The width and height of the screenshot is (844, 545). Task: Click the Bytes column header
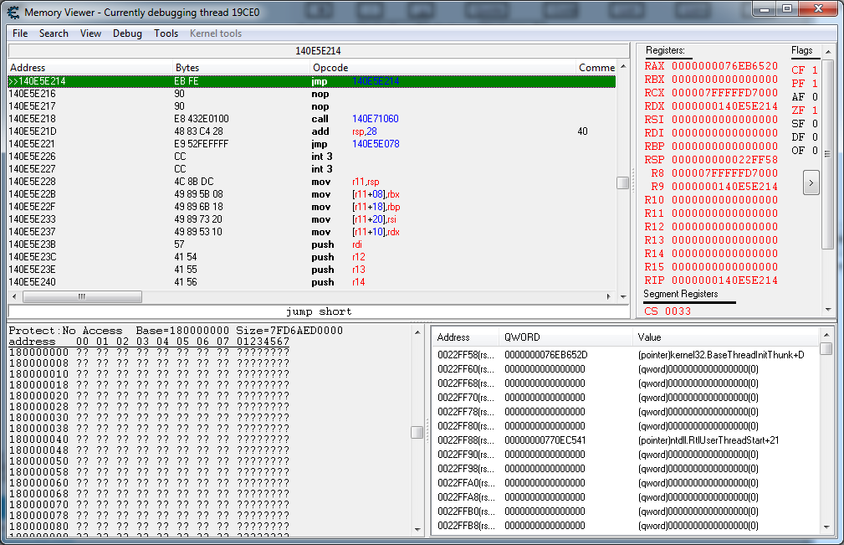241,68
